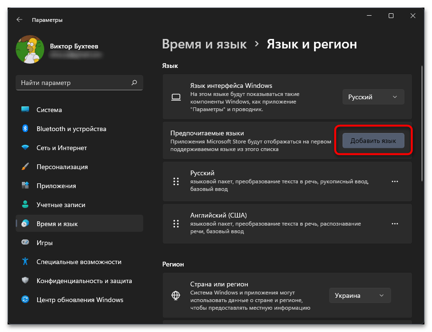Image resolution: width=432 pixels, height=332 pixels.
Task: Click Время и язык breadcrumb link
Action: click(204, 44)
